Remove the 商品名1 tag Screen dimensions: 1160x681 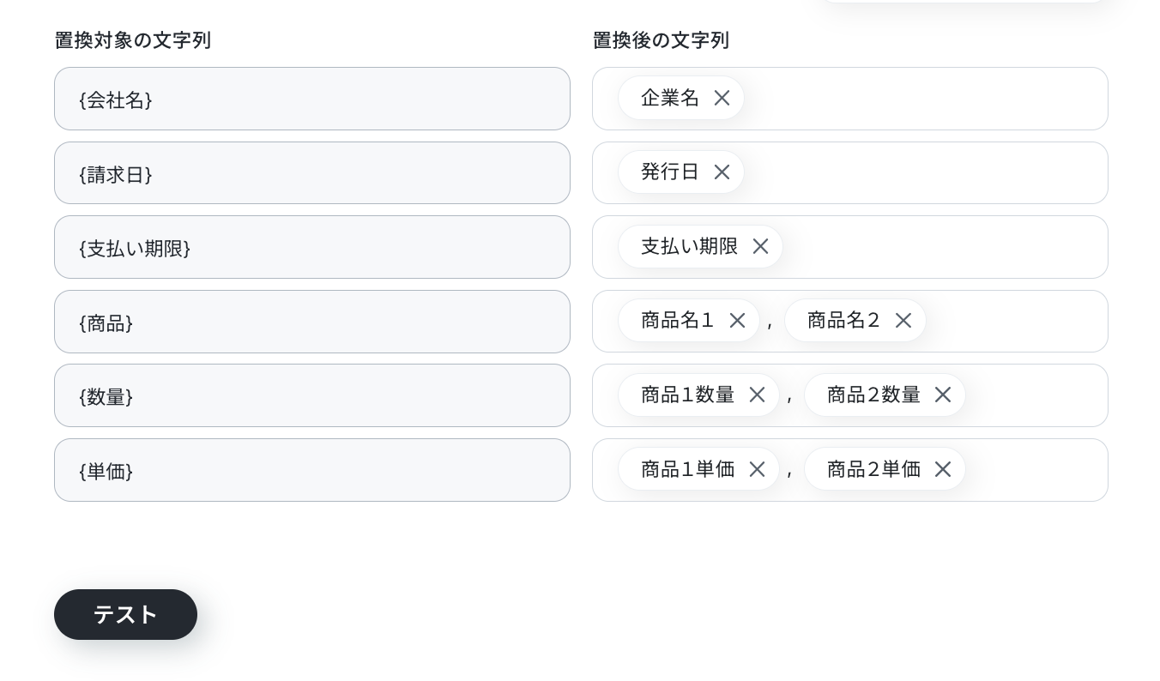737,321
